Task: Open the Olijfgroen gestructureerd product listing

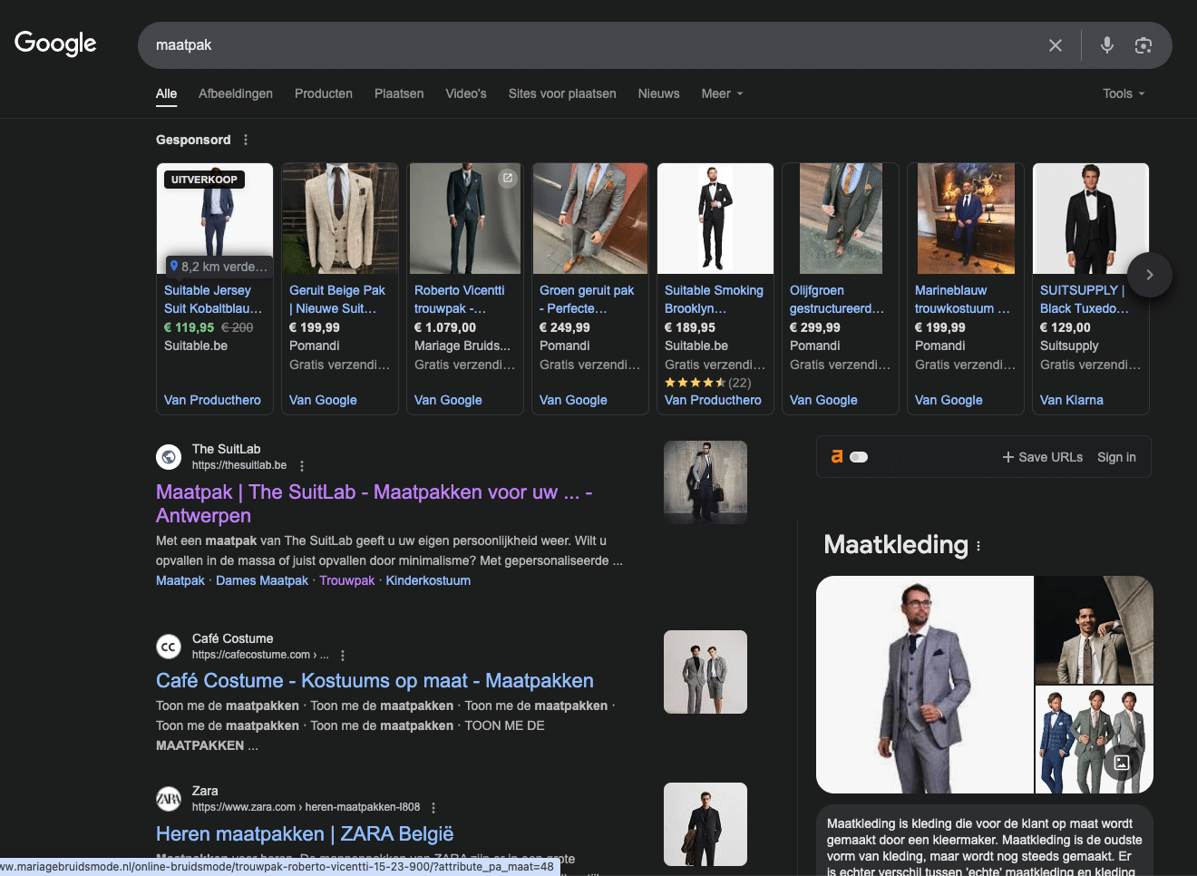Action: pos(837,299)
